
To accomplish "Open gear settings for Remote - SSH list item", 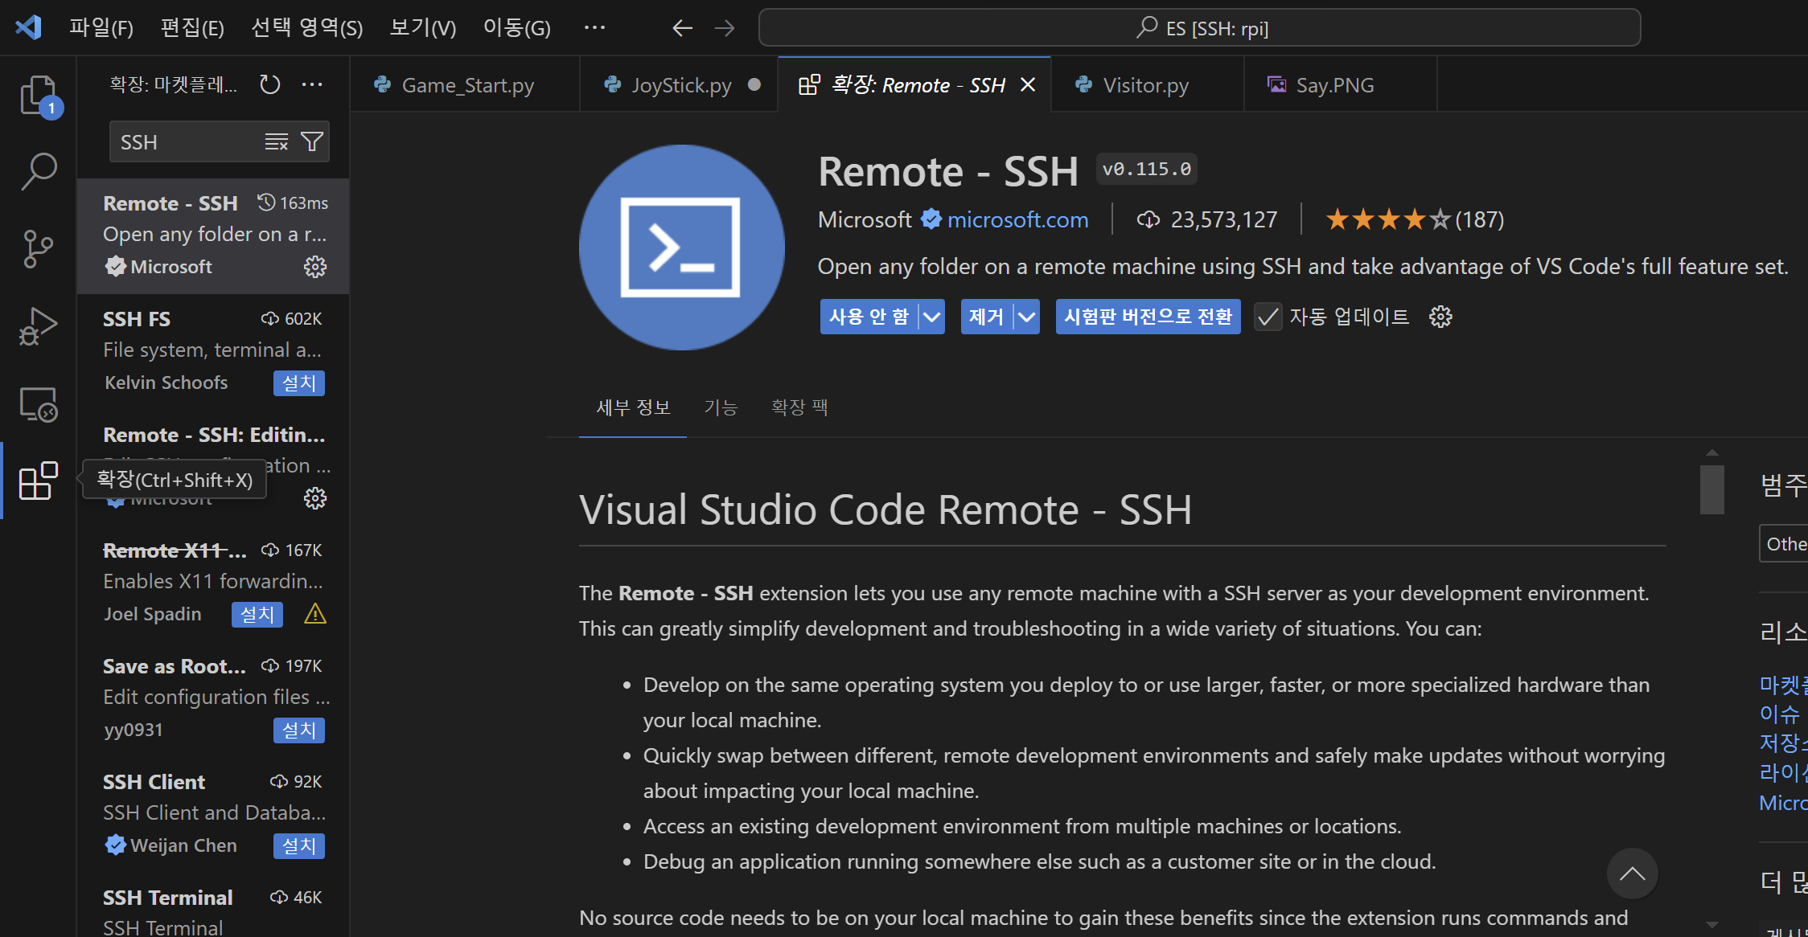I will click(x=315, y=267).
